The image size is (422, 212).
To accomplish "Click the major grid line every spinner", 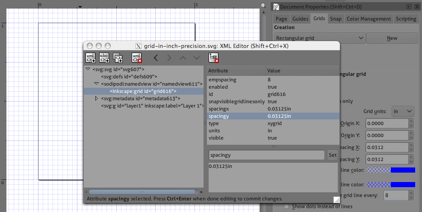I will click(x=411, y=195).
